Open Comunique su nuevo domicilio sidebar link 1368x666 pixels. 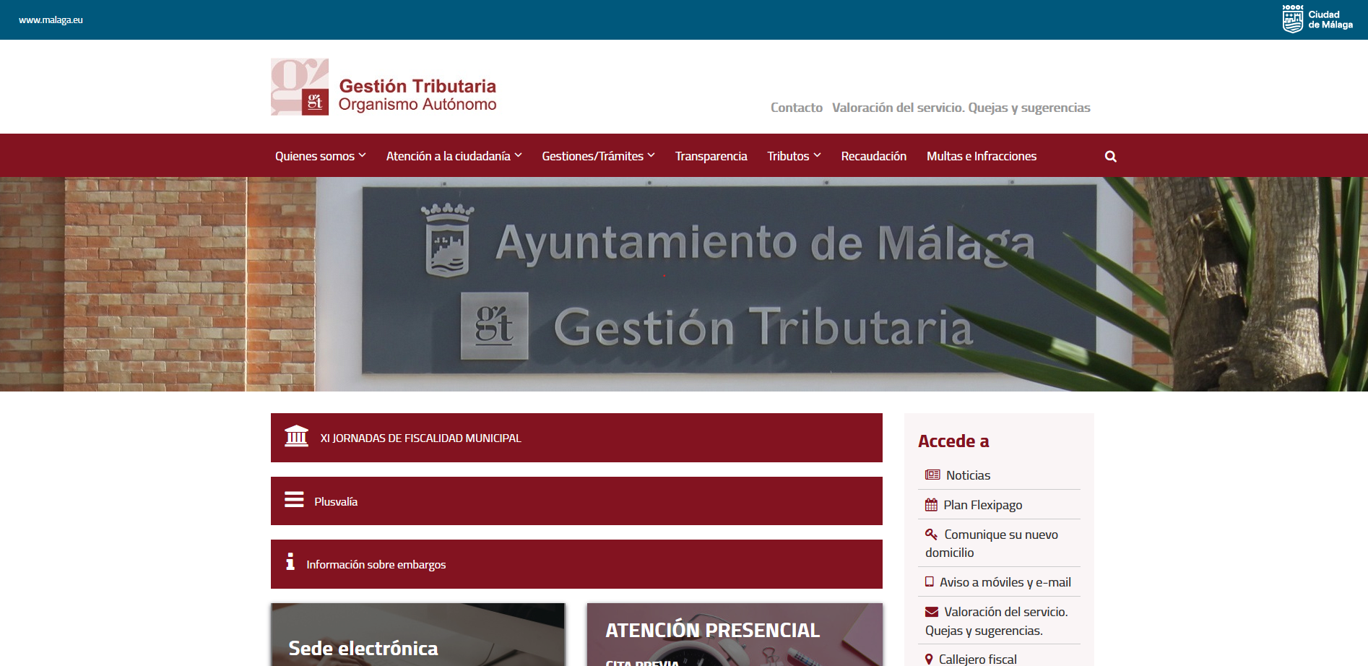(992, 543)
